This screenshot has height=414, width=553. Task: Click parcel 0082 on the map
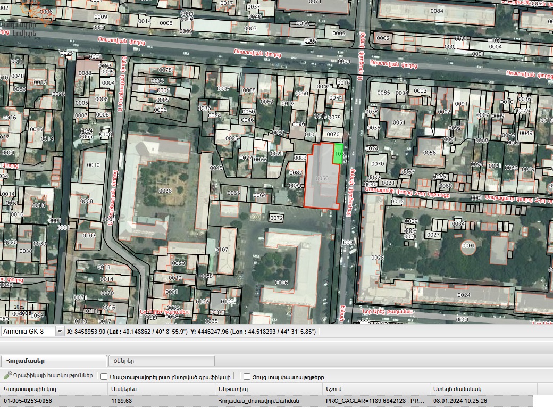pyautogui.click(x=296, y=172)
